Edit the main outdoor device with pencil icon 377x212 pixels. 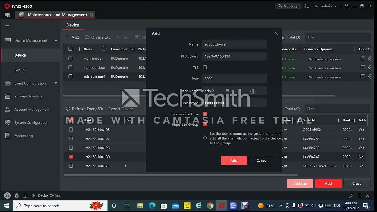click(x=363, y=67)
